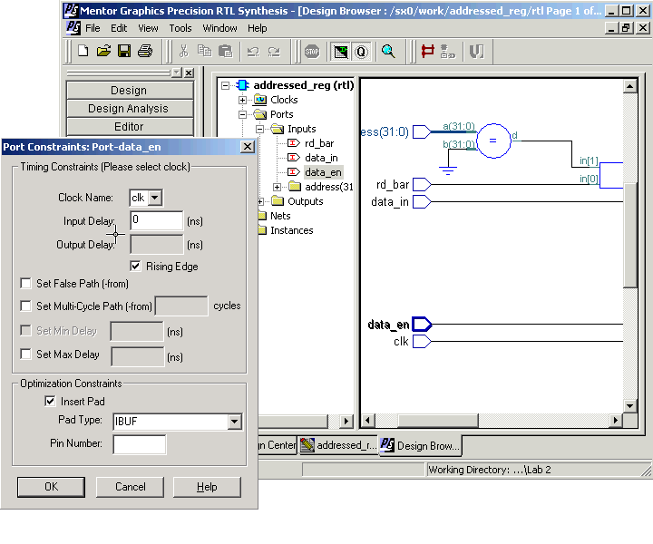The height and width of the screenshot is (544, 653).
Task: Open the Edit menu
Action: tap(119, 28)
